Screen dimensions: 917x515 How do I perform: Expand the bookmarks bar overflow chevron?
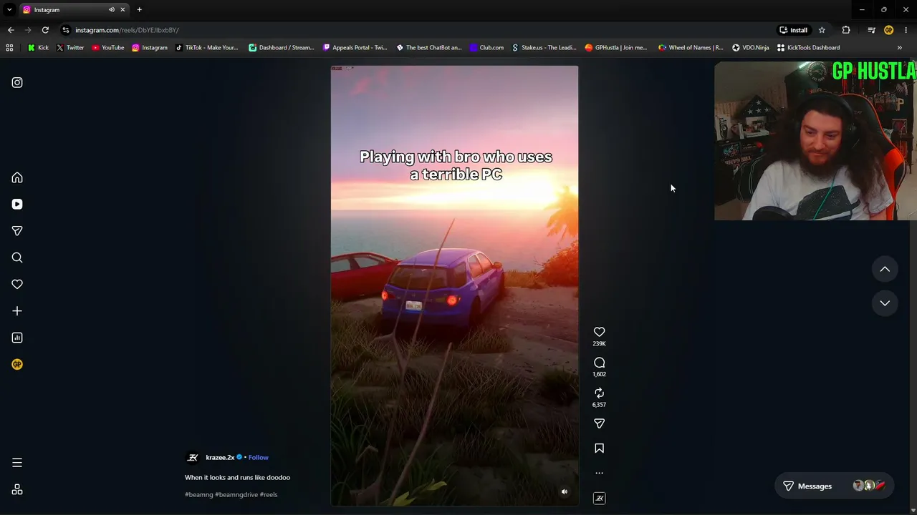(x=900, y=48)
